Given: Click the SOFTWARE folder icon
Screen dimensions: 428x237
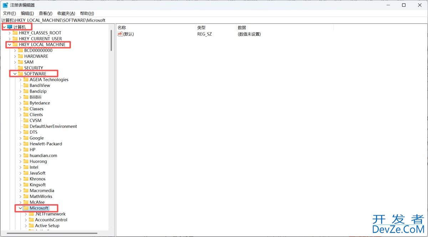Looking at the screenshot, I should coord(20,73).
